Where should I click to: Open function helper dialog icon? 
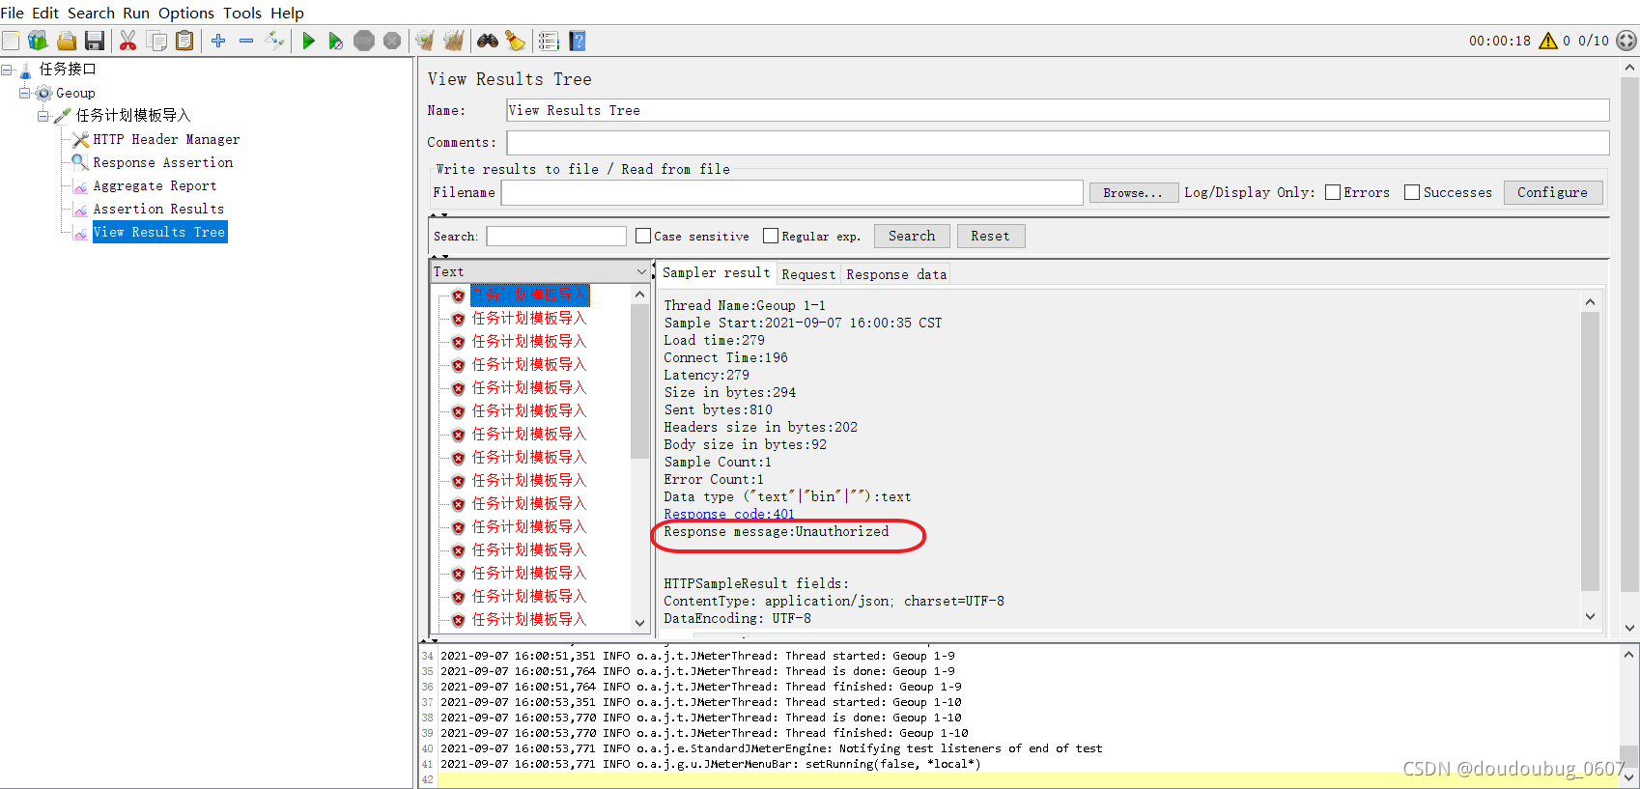549,41
